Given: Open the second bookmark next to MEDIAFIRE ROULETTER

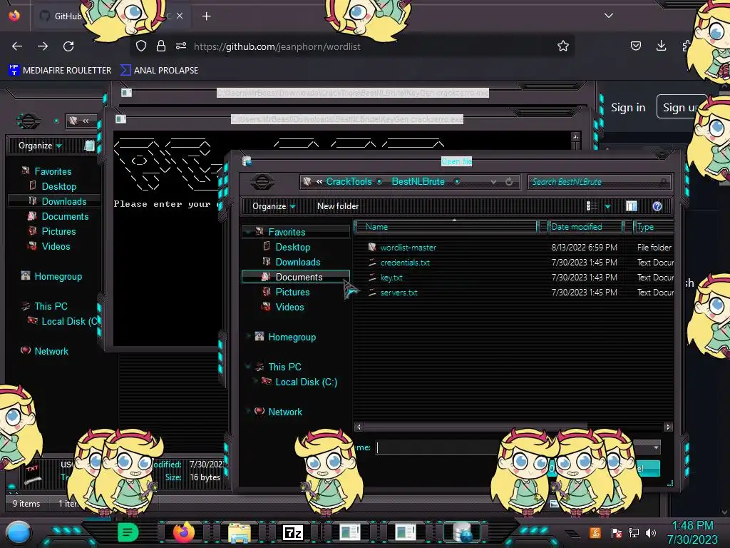Looking at the screenshot, I should (x=159, y=71).
